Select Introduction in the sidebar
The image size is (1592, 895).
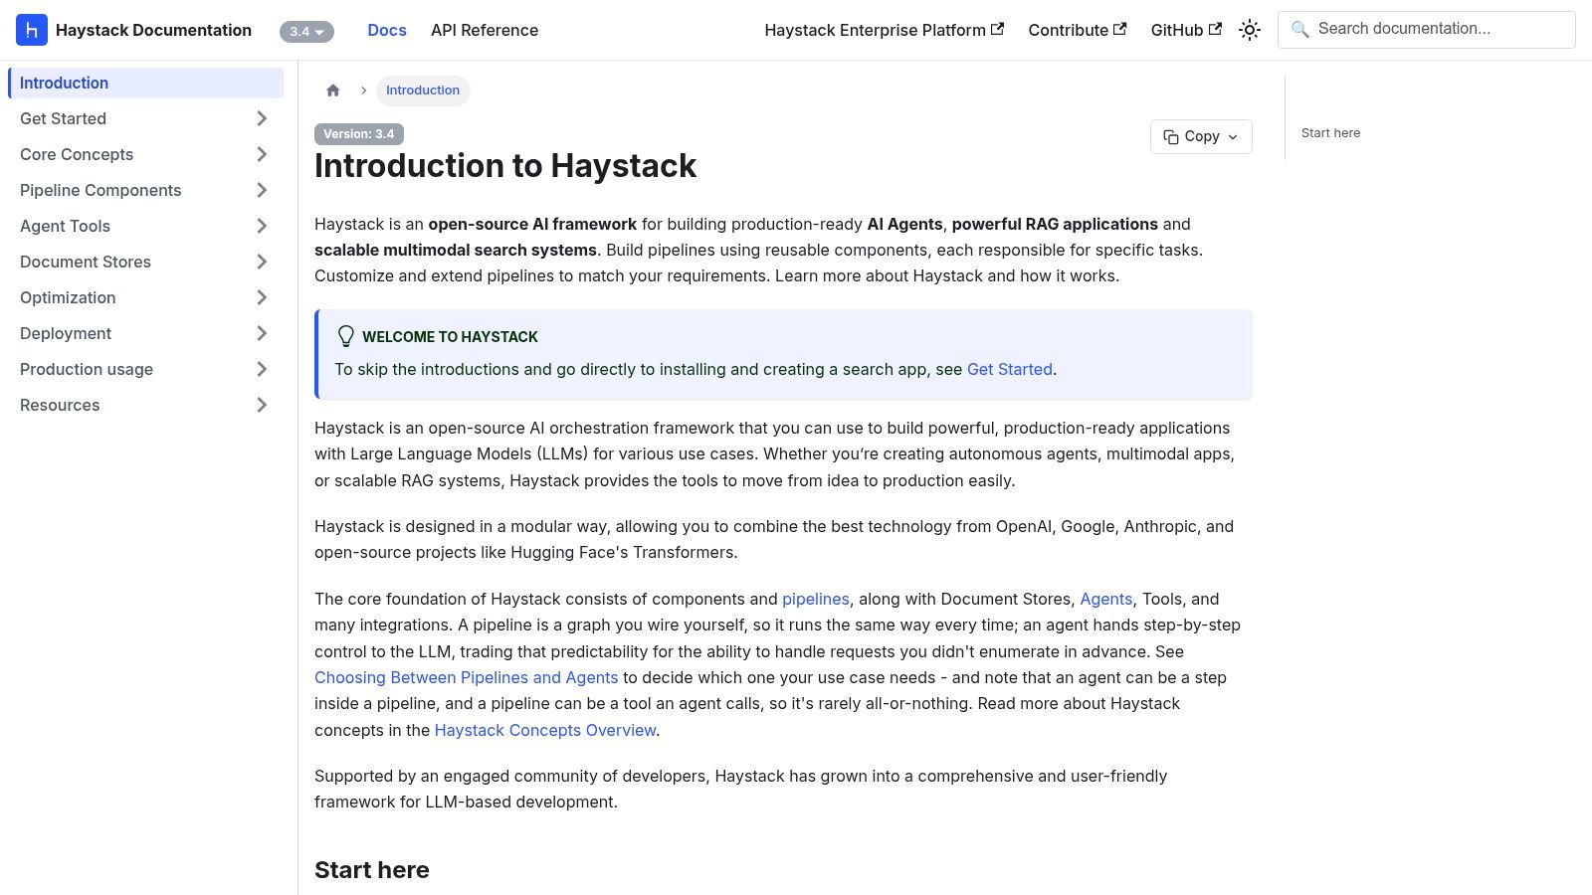click(x=145, y=83)
